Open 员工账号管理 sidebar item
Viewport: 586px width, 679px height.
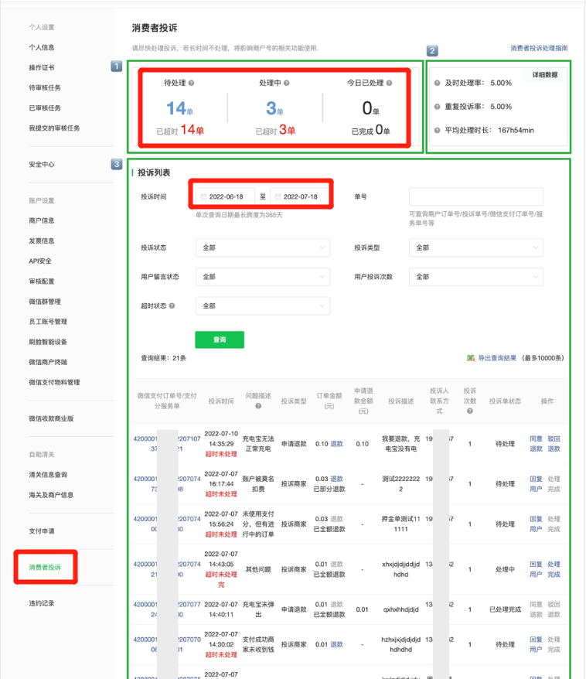point(48,322)
